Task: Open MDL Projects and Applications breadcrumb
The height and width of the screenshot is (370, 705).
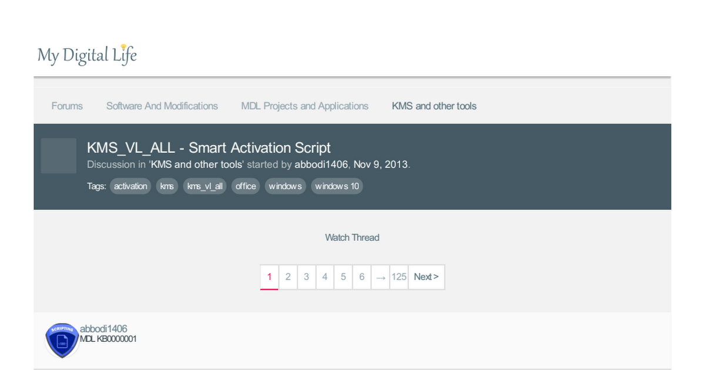Action: point(304,106)
